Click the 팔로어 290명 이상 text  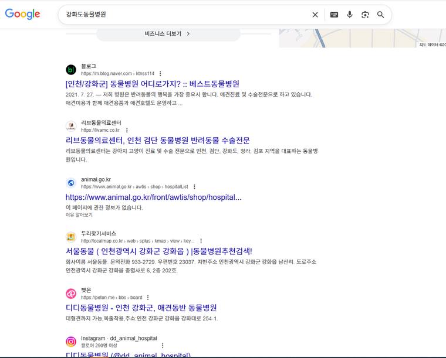(99, 346)
